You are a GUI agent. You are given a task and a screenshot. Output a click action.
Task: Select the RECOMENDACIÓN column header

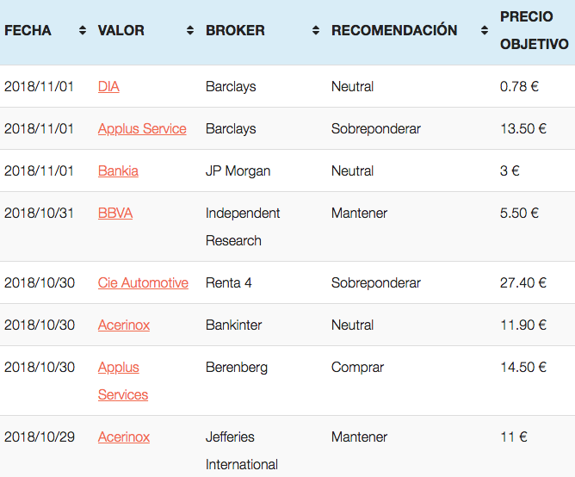[x=394, y=30]
